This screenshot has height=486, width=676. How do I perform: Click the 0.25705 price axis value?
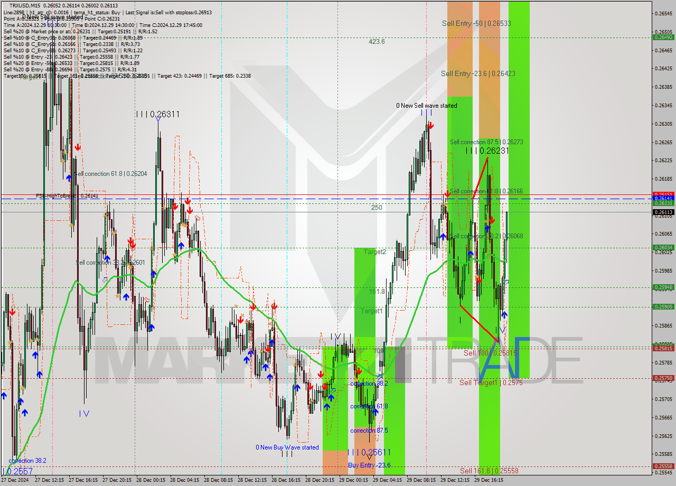point(664,399)
